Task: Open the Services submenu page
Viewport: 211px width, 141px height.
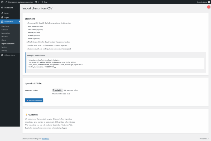Action: 4,47
